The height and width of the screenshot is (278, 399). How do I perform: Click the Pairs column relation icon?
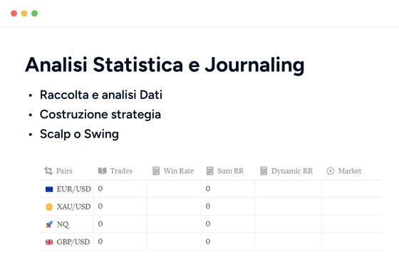tap(48, 171)
